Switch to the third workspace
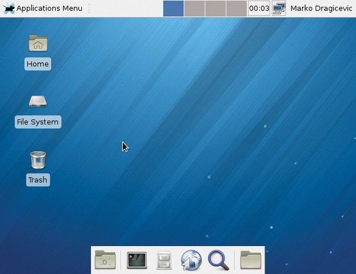The height and width of the screenshot is (274, 356). pos(215,8)
